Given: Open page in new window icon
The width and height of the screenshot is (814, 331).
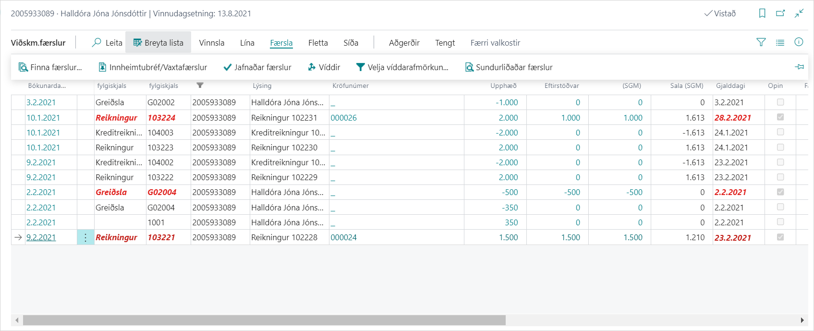Looking at the screenshot, I should coord(780,13).
